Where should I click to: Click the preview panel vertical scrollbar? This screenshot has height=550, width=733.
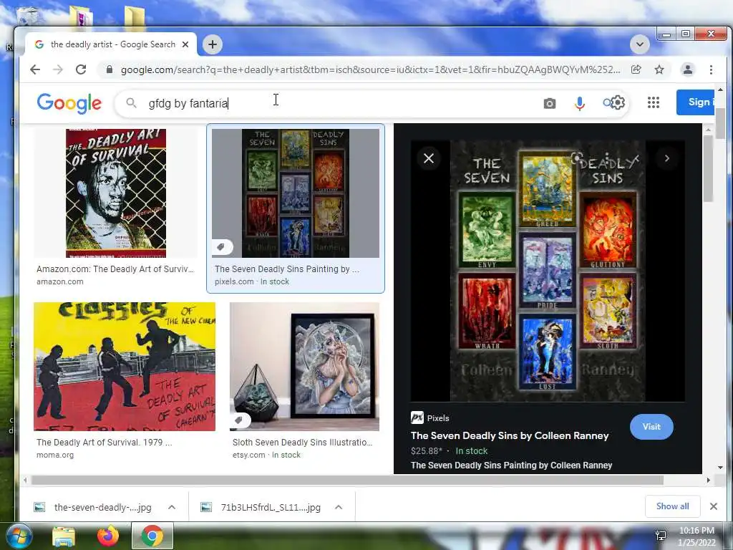[708, 168]
